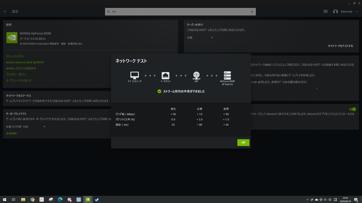
Task: Open the colorful grid app on taskbar
Action: pos(42,199)
